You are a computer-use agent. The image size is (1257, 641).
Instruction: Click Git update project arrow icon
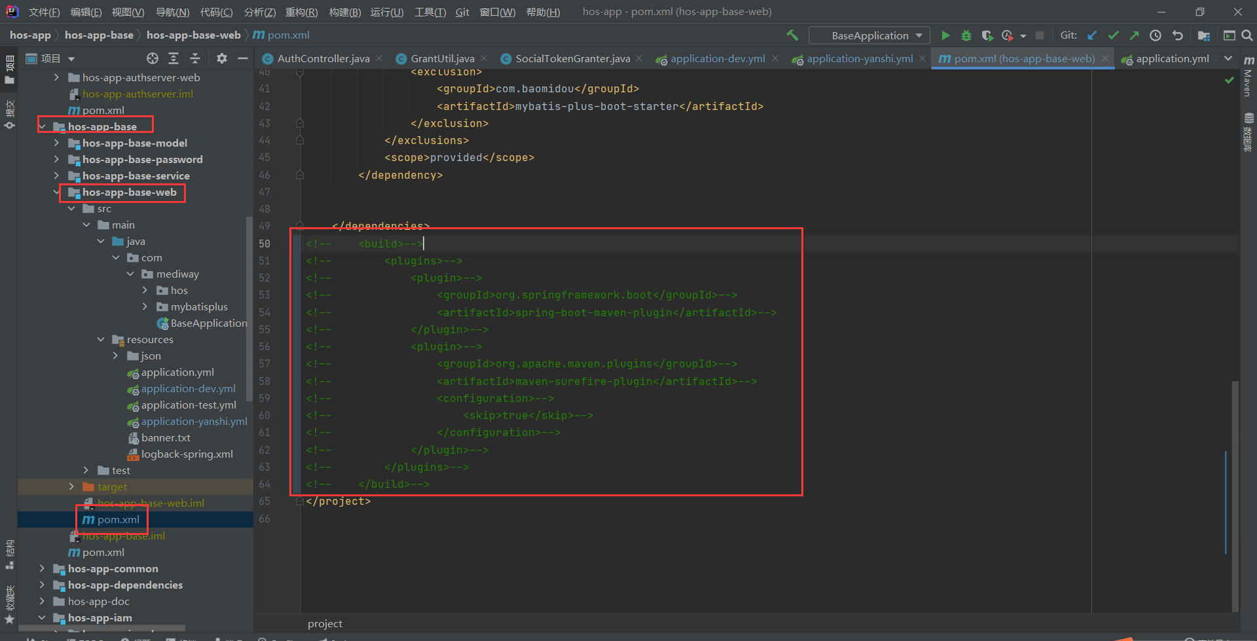(1092, 35)
